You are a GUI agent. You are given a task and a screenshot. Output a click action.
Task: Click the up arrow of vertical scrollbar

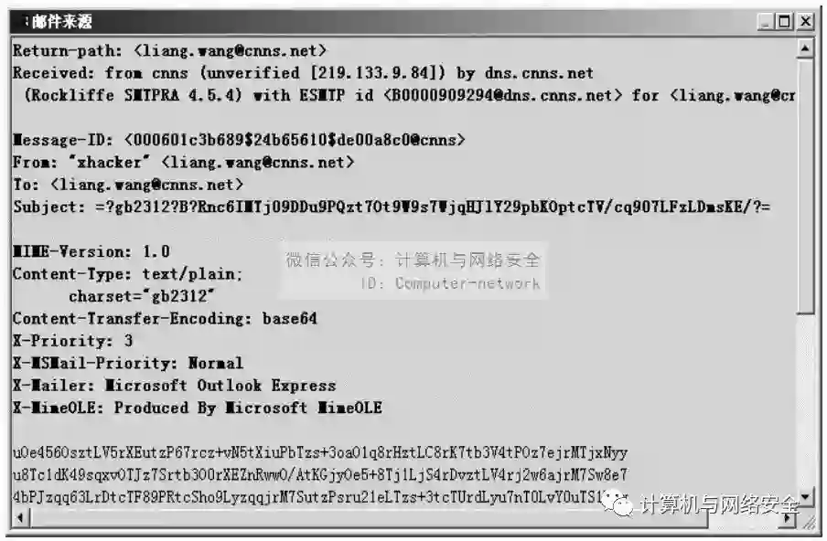click(805, 48)
